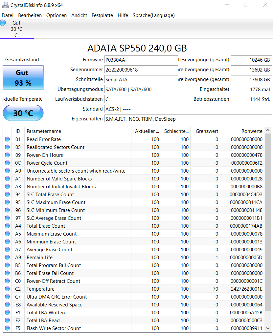This screenshot has width=273, height=333.
Task: Click status orb for Uncorrectable sectors count row
Action: click(x=7, y=171)
